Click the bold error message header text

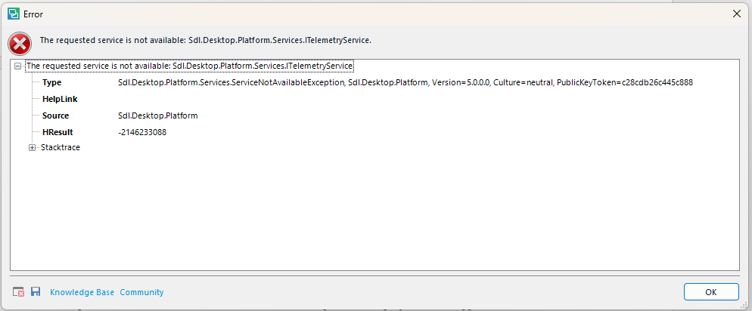205,40
